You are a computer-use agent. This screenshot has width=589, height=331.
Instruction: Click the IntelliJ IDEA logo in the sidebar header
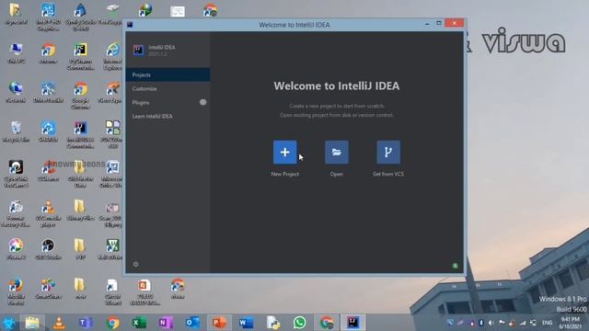click(x=138, y=50)
